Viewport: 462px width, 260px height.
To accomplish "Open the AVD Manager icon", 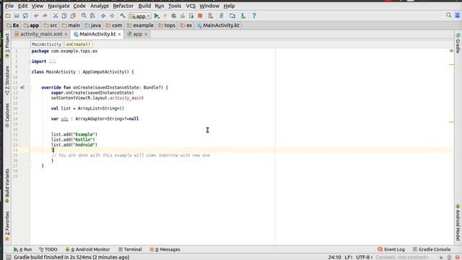I will click(x=210, y=16).
